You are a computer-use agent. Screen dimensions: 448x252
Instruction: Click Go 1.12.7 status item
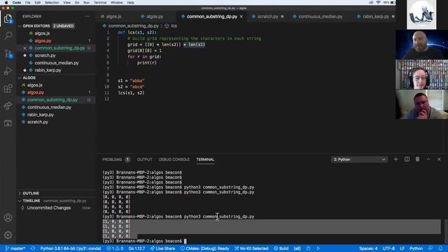click(x=136, y=248)
